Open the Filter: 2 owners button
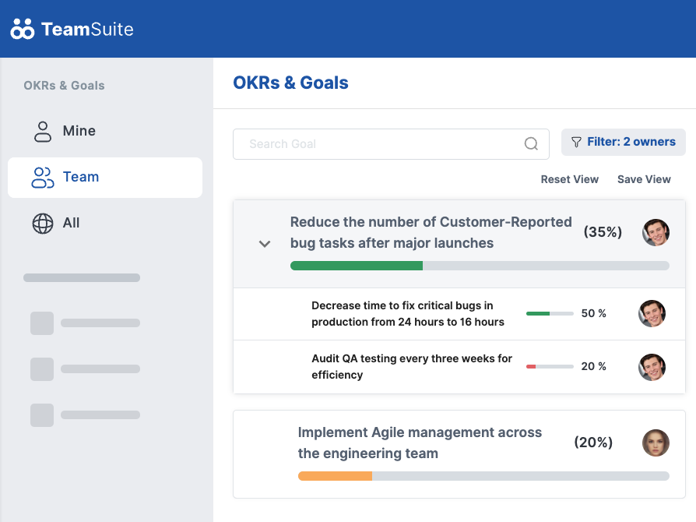This screenshot has height=522, width=696. click(x=623, y=142)
